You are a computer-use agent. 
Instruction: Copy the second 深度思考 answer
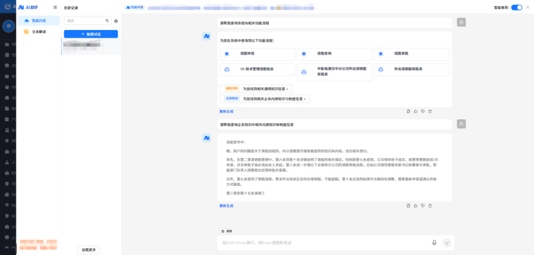[408, 206]
